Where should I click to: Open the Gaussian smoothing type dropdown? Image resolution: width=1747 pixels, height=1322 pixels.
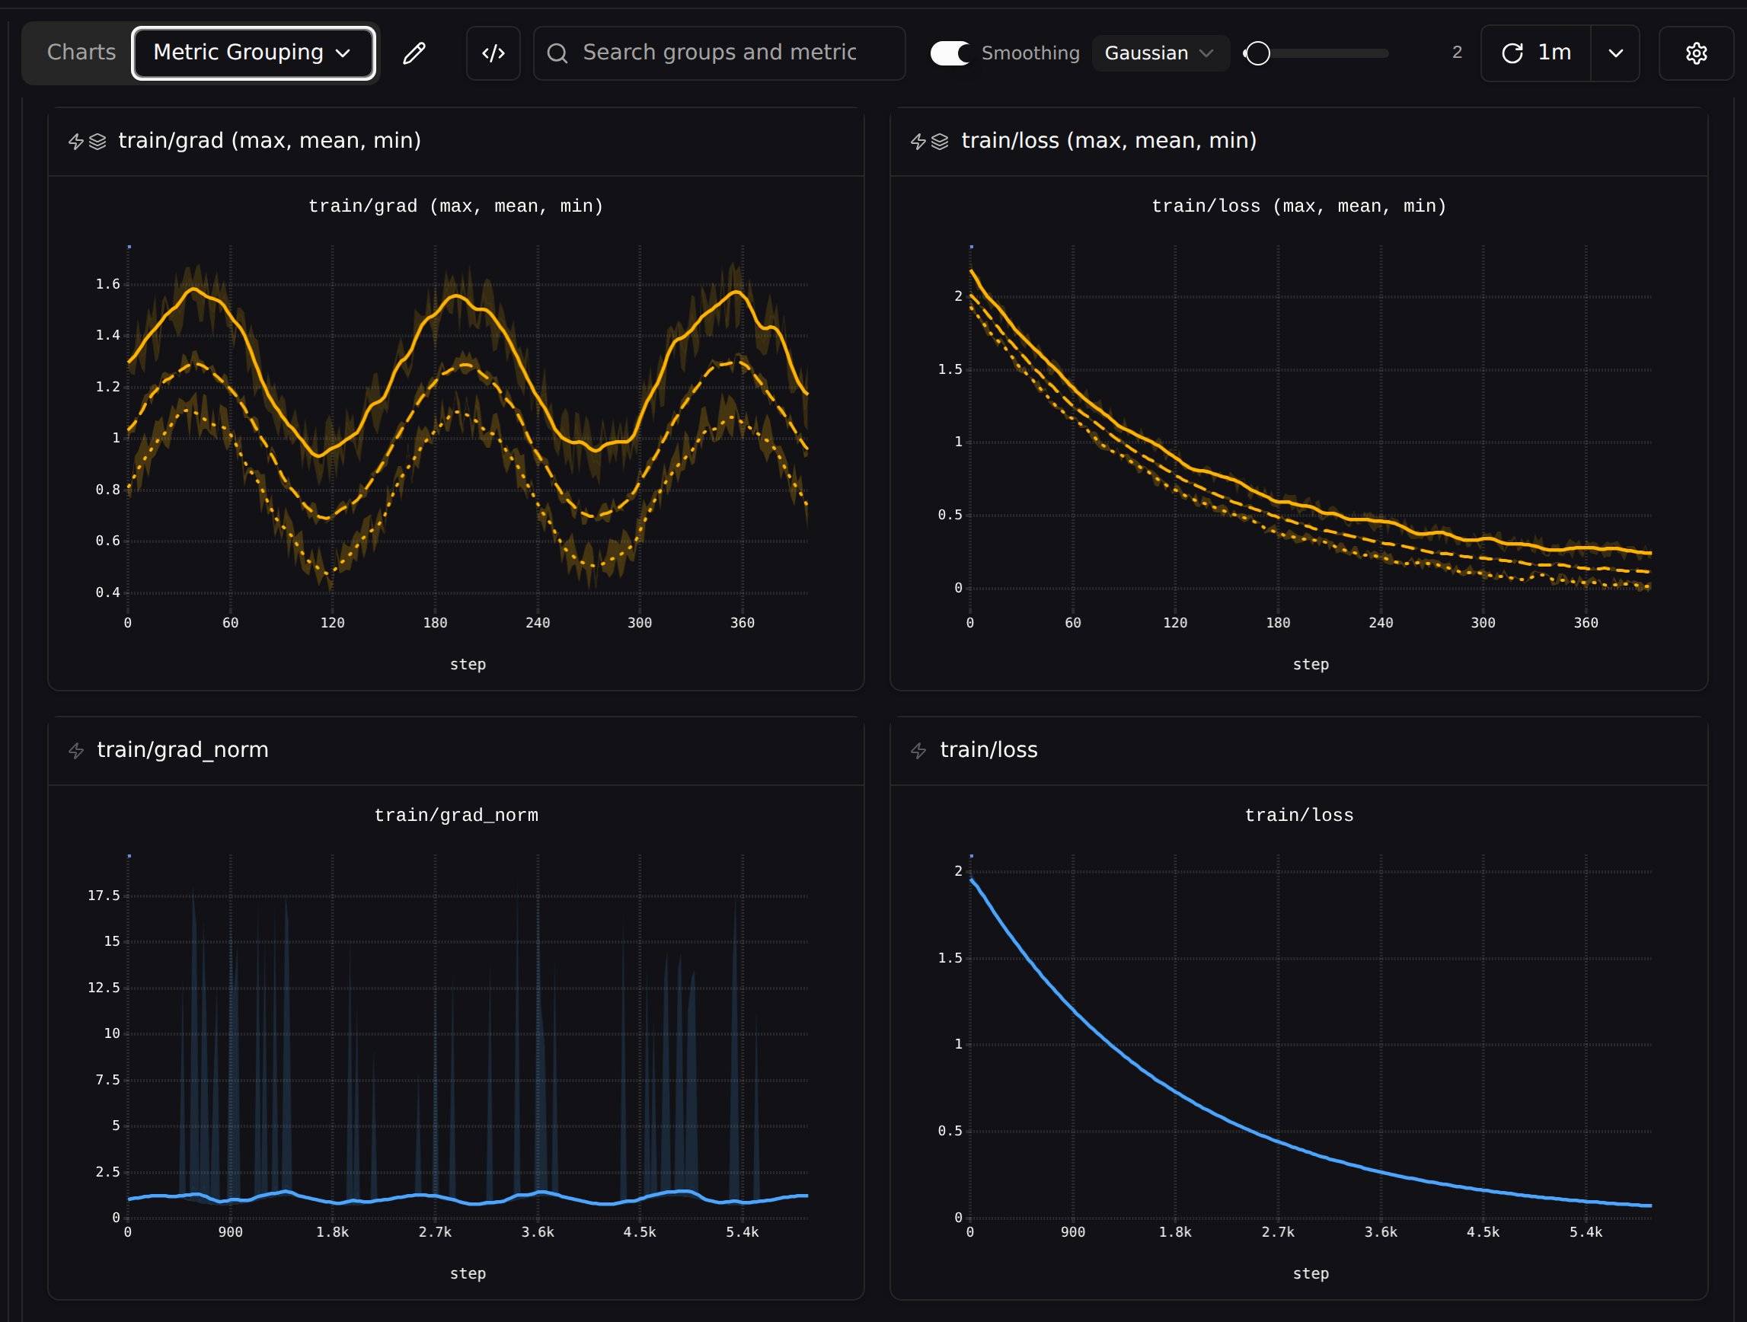click(x=1160, y=53)
